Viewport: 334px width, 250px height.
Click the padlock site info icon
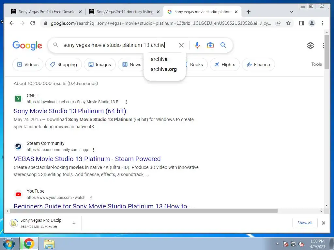(x=45, y=23)
